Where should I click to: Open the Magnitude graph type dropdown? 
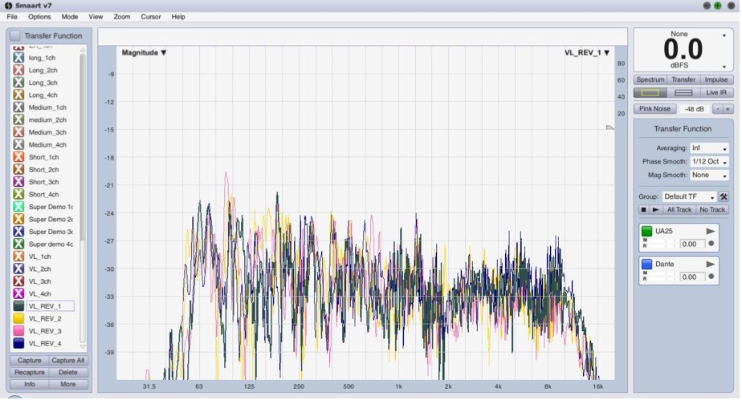pos(144,52)
